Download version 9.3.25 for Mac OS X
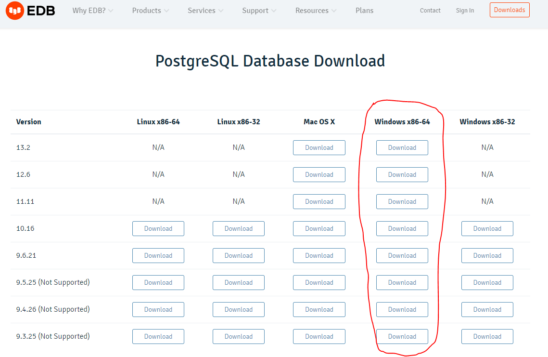Viewport: 548px width, 357px height. (x=319, y=336)
